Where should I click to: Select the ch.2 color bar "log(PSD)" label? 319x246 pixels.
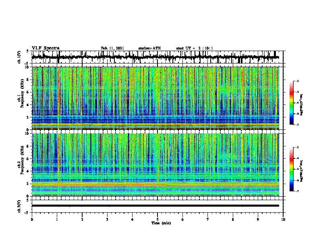click(302, 171)
